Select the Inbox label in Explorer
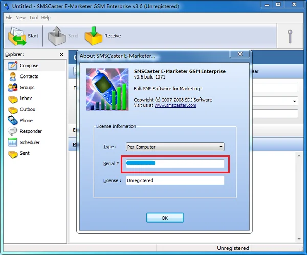 (26, 99)
